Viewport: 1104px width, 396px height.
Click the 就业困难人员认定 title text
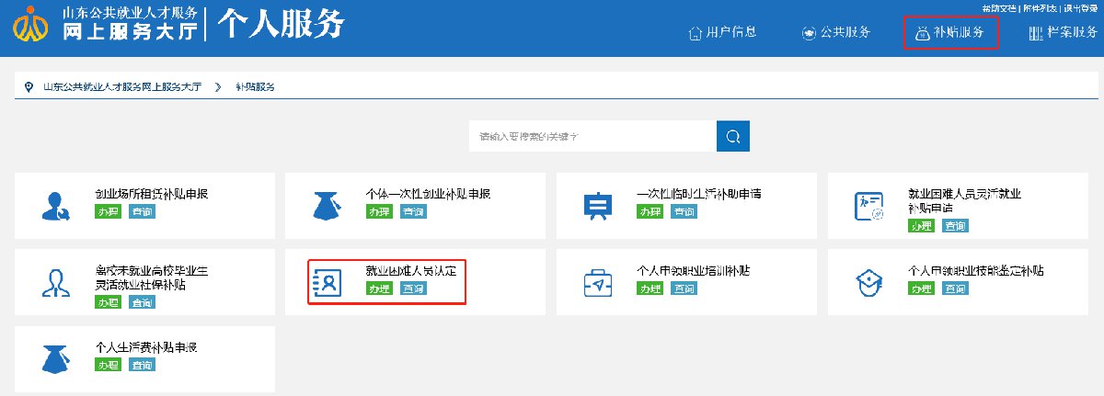[x=411, y=271]
